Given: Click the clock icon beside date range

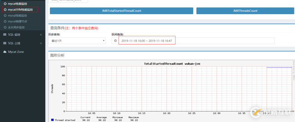Looking at the screenshot, I should (x=115, y=41).
